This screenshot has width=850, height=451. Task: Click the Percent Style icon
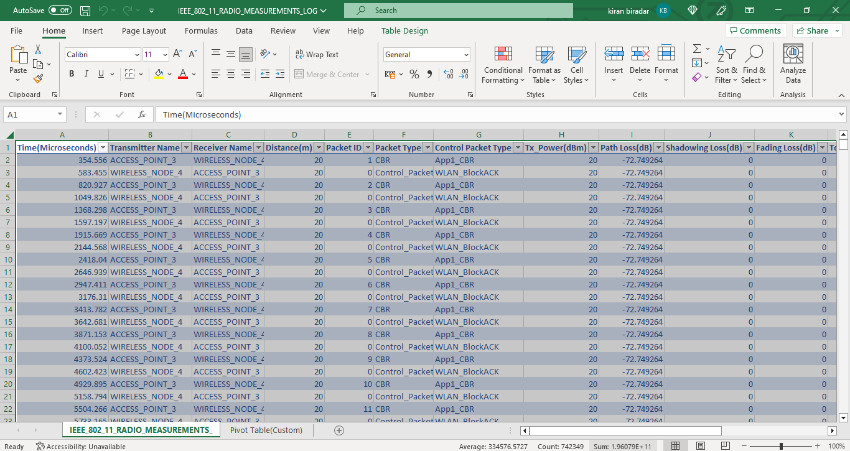[x=414, y=75]
